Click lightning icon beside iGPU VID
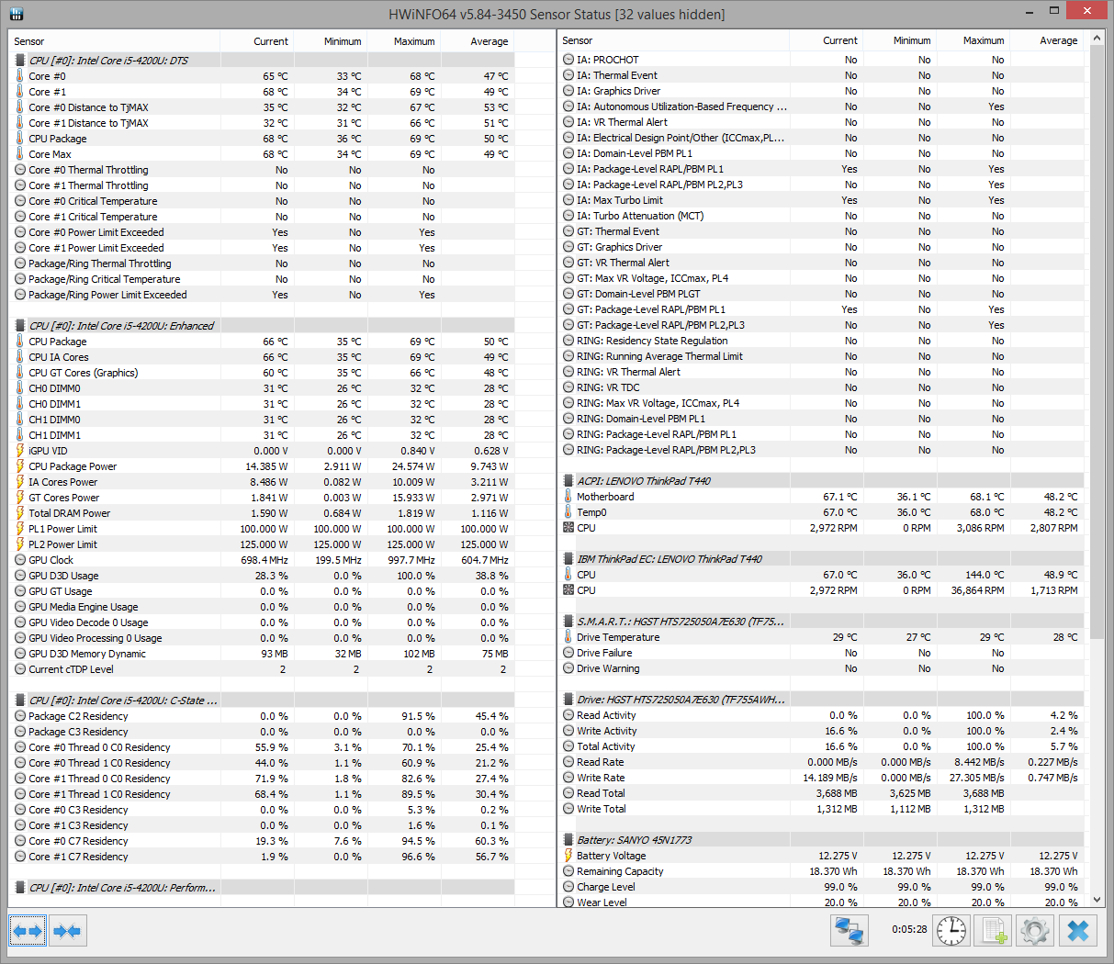1114x964 pixels. pos(20,451)
